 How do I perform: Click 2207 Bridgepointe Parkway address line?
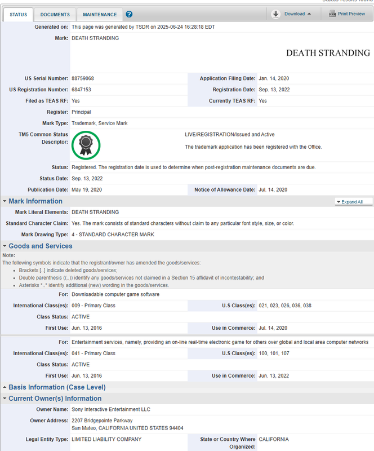click(102, 421)
